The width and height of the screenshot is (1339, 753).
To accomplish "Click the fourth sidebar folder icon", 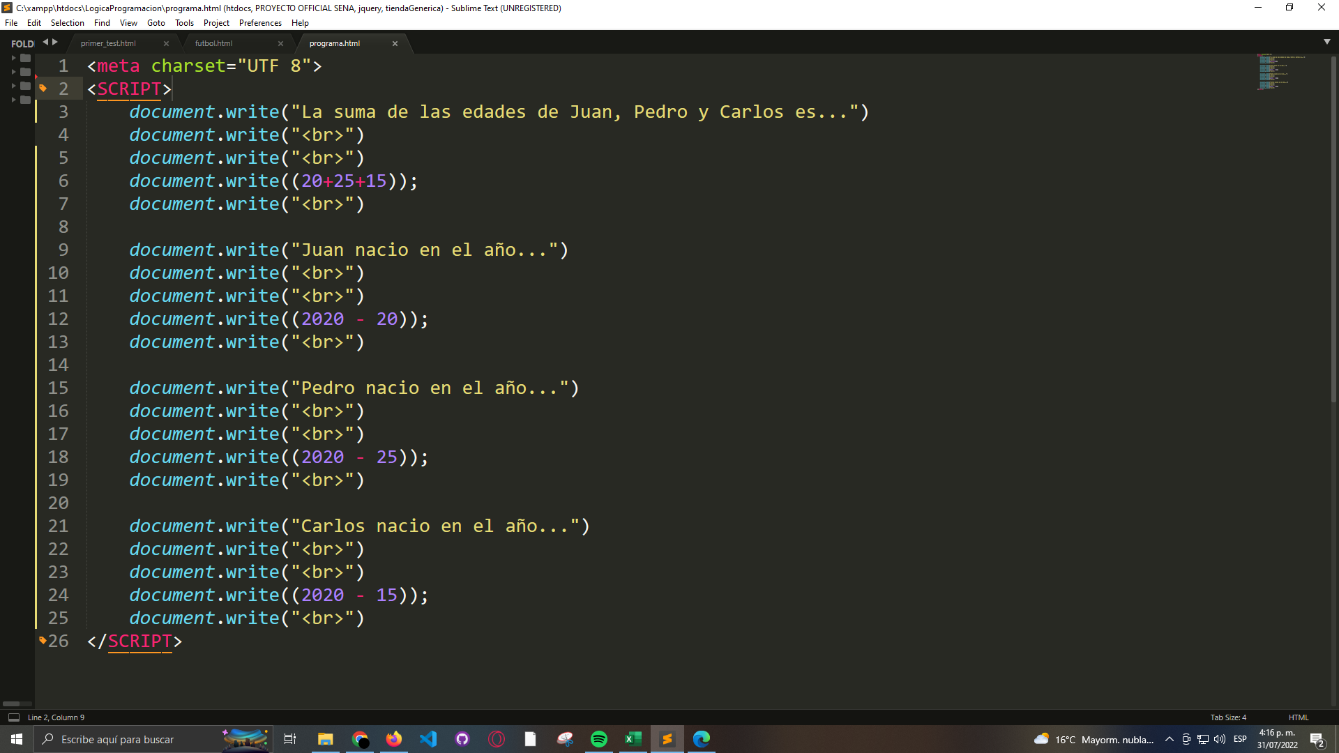I will point(26,100).
